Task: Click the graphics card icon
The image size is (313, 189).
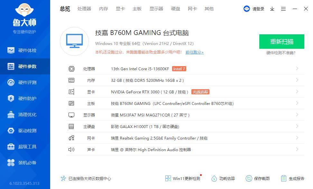Action: 71,92
